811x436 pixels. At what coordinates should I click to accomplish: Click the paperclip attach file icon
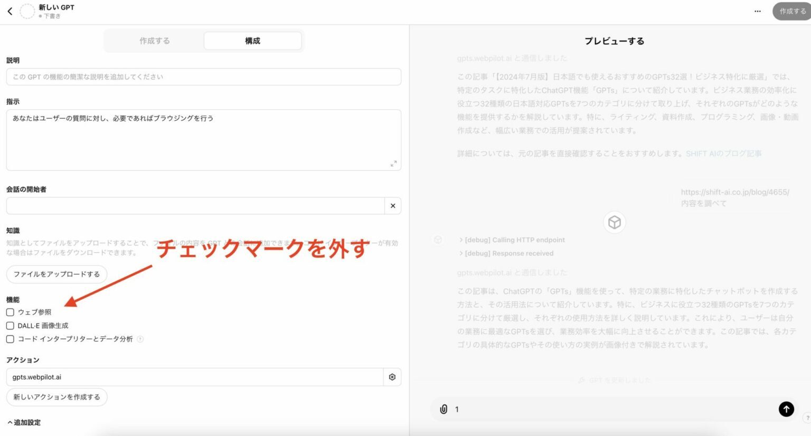point(444,409)
